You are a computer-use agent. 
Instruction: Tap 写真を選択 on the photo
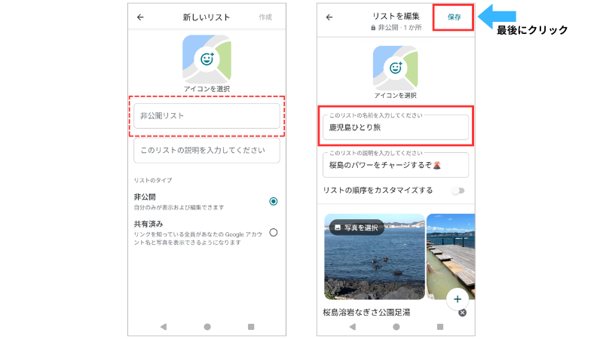coord(357,227)
